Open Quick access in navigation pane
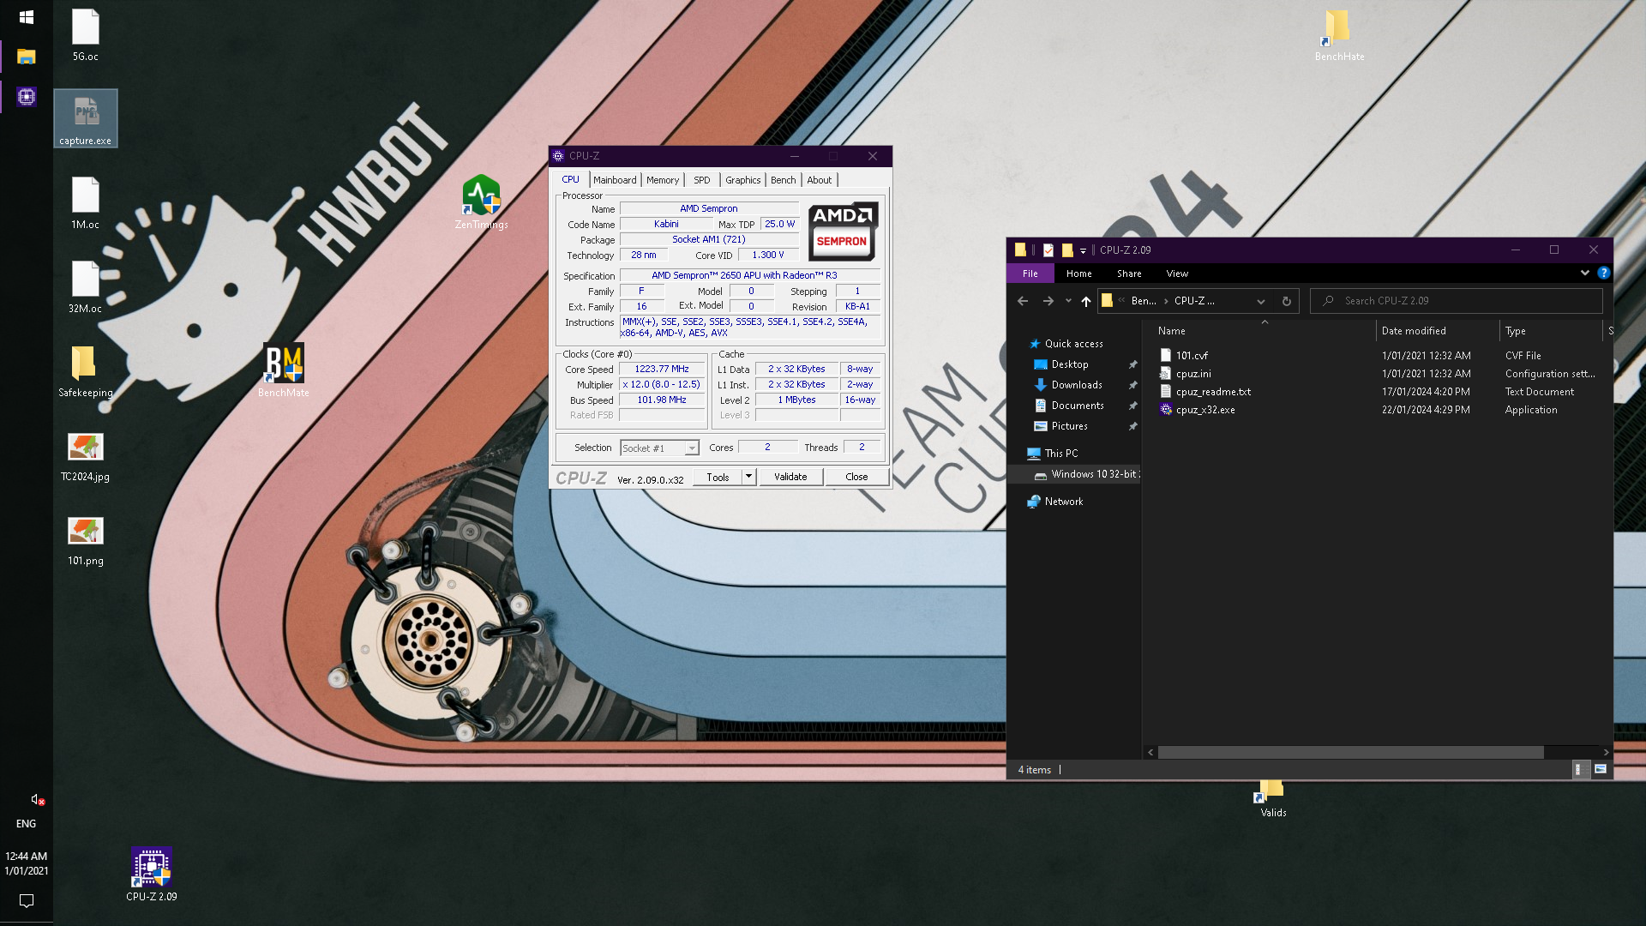This screenshot has width=1646, height=926. [1073, 344]
